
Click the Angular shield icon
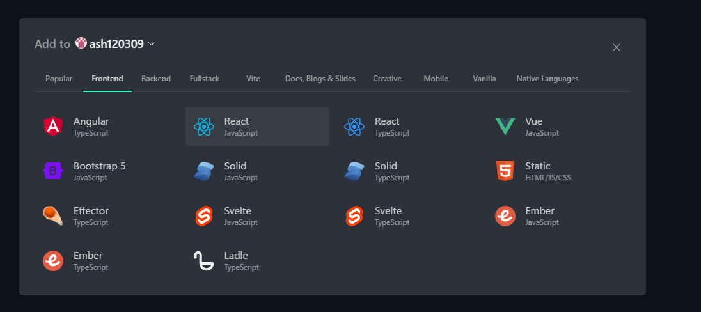[x=53, y=127]
